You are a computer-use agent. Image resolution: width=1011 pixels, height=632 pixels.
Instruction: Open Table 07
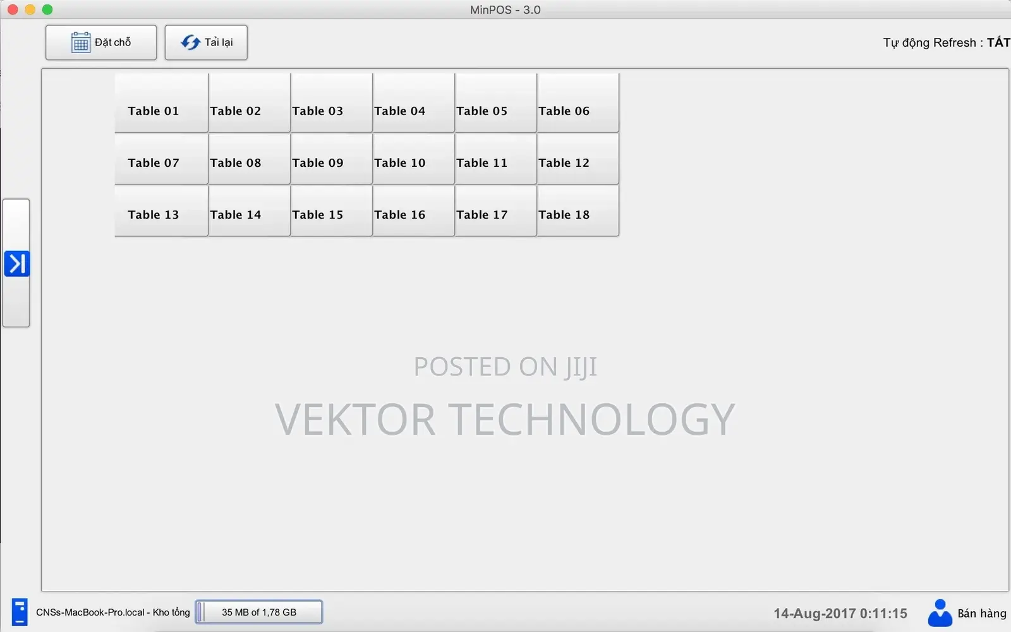coord(162,159)
